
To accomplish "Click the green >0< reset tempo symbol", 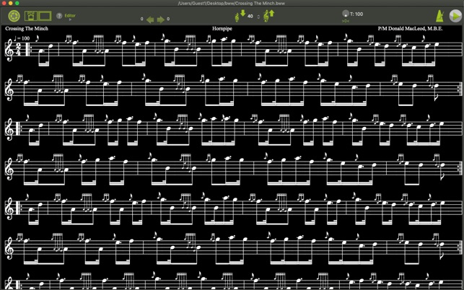I will (346, 21).
